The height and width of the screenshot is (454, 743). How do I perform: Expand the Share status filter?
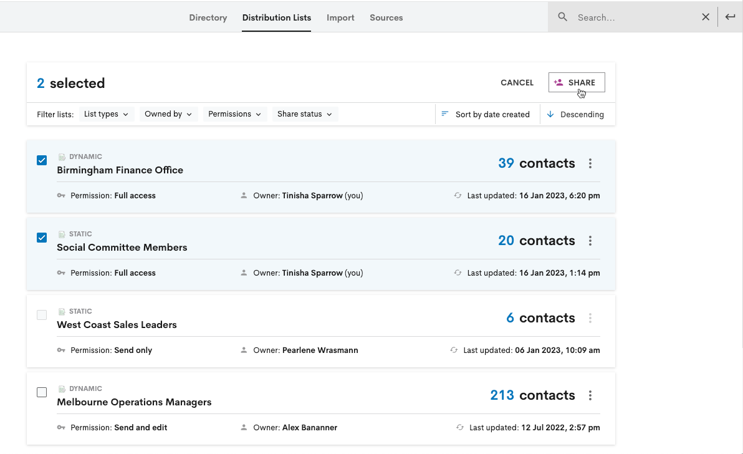(305, 113)
